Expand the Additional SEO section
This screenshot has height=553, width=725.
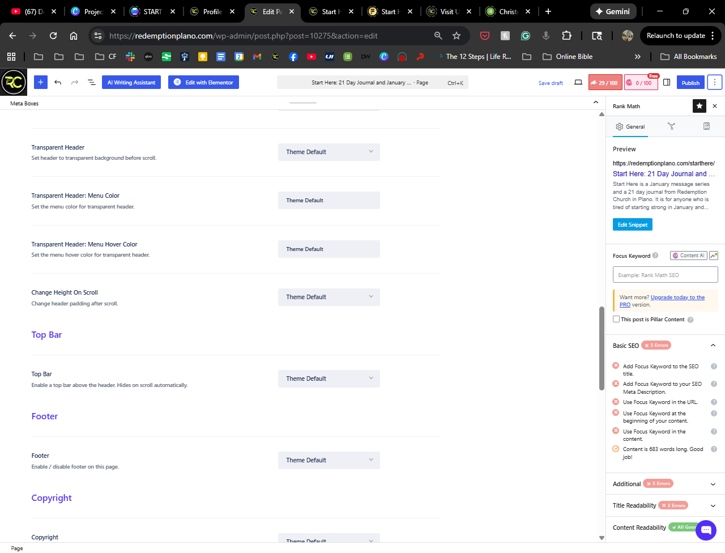713,484
